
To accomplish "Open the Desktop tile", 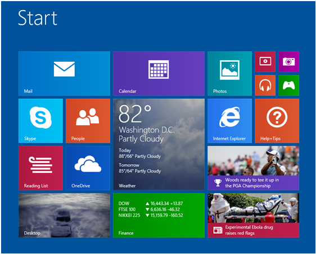I will point(64,215).
